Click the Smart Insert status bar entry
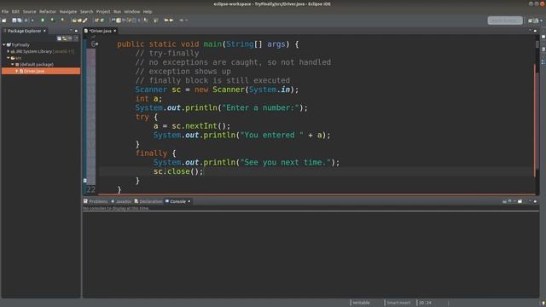Viewport: 546px width, 307px height. (398, 303)
